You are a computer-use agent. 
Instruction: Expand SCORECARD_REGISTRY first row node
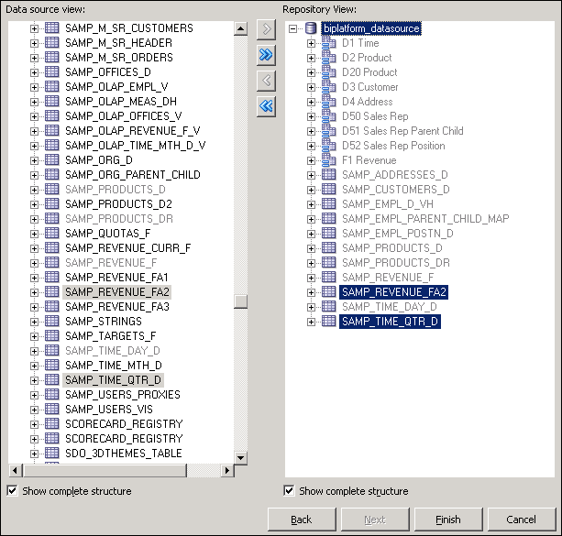click(35, 424)
